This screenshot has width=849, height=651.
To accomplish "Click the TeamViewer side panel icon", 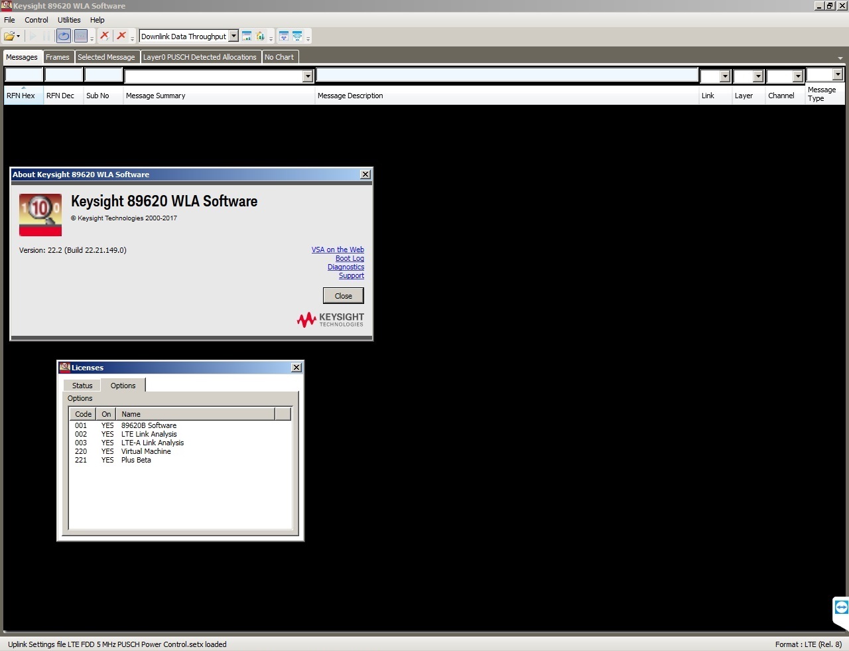I will (841, 607).
